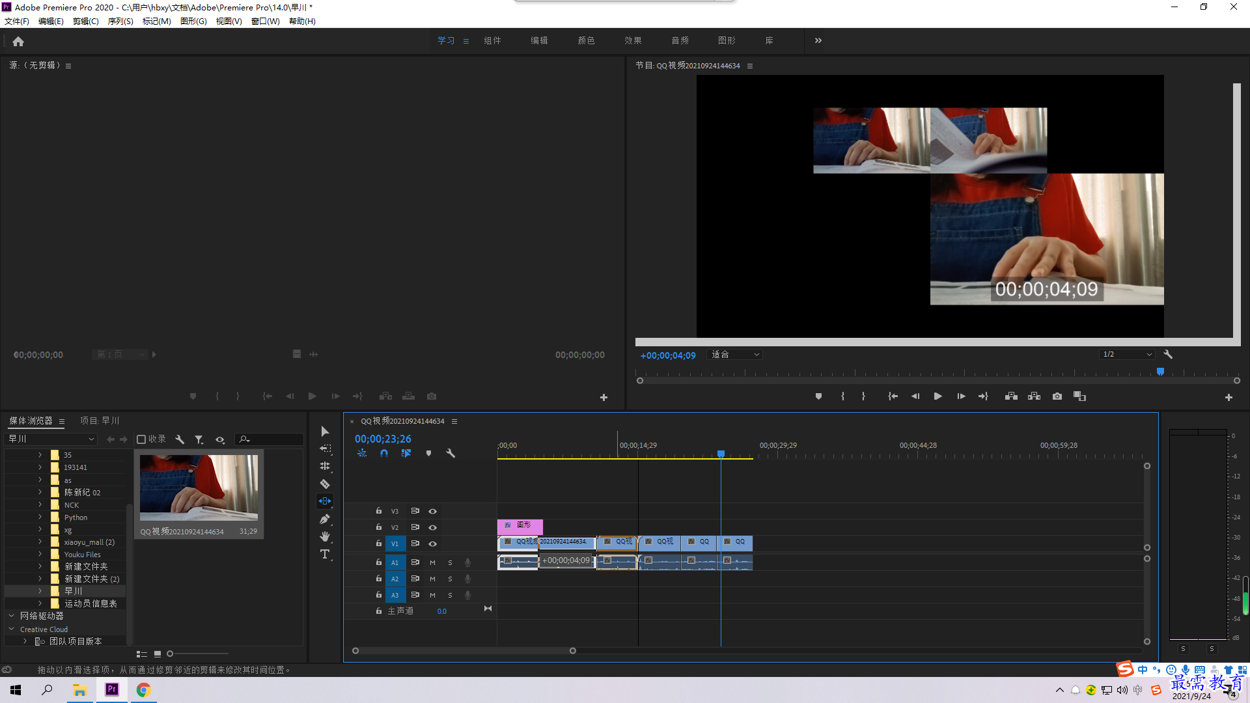Image resolution: width=1250 pixels, height=703 pixels.
Task: Select the Razor tool
Action: click(x=325, y=484)
